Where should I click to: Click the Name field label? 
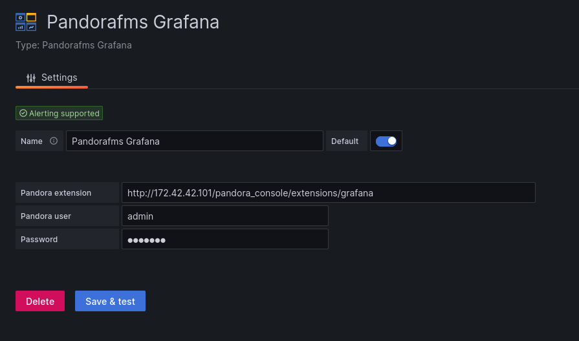(x=32, y=141)
